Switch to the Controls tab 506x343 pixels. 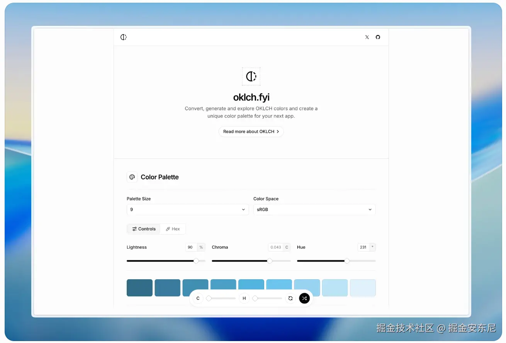144,229
